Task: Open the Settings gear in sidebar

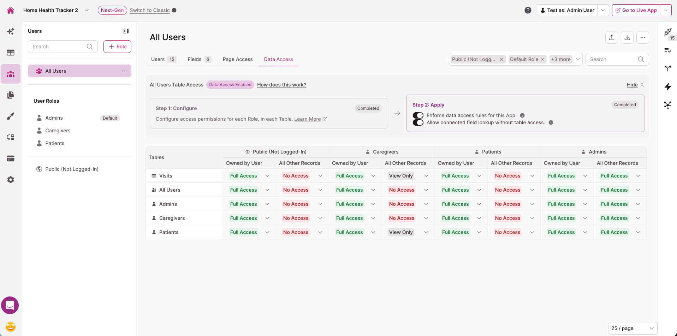Action: click(x=11, y=180)
